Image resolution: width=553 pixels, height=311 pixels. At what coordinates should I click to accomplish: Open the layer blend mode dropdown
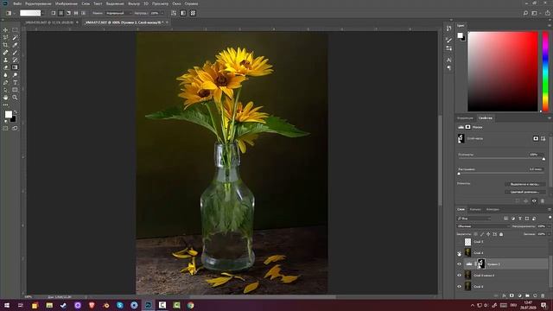coord(483,226)
